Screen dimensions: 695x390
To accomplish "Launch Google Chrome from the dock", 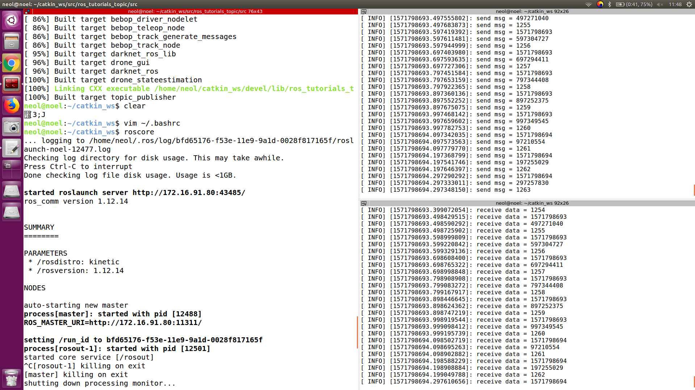I will tap(12, 64).
